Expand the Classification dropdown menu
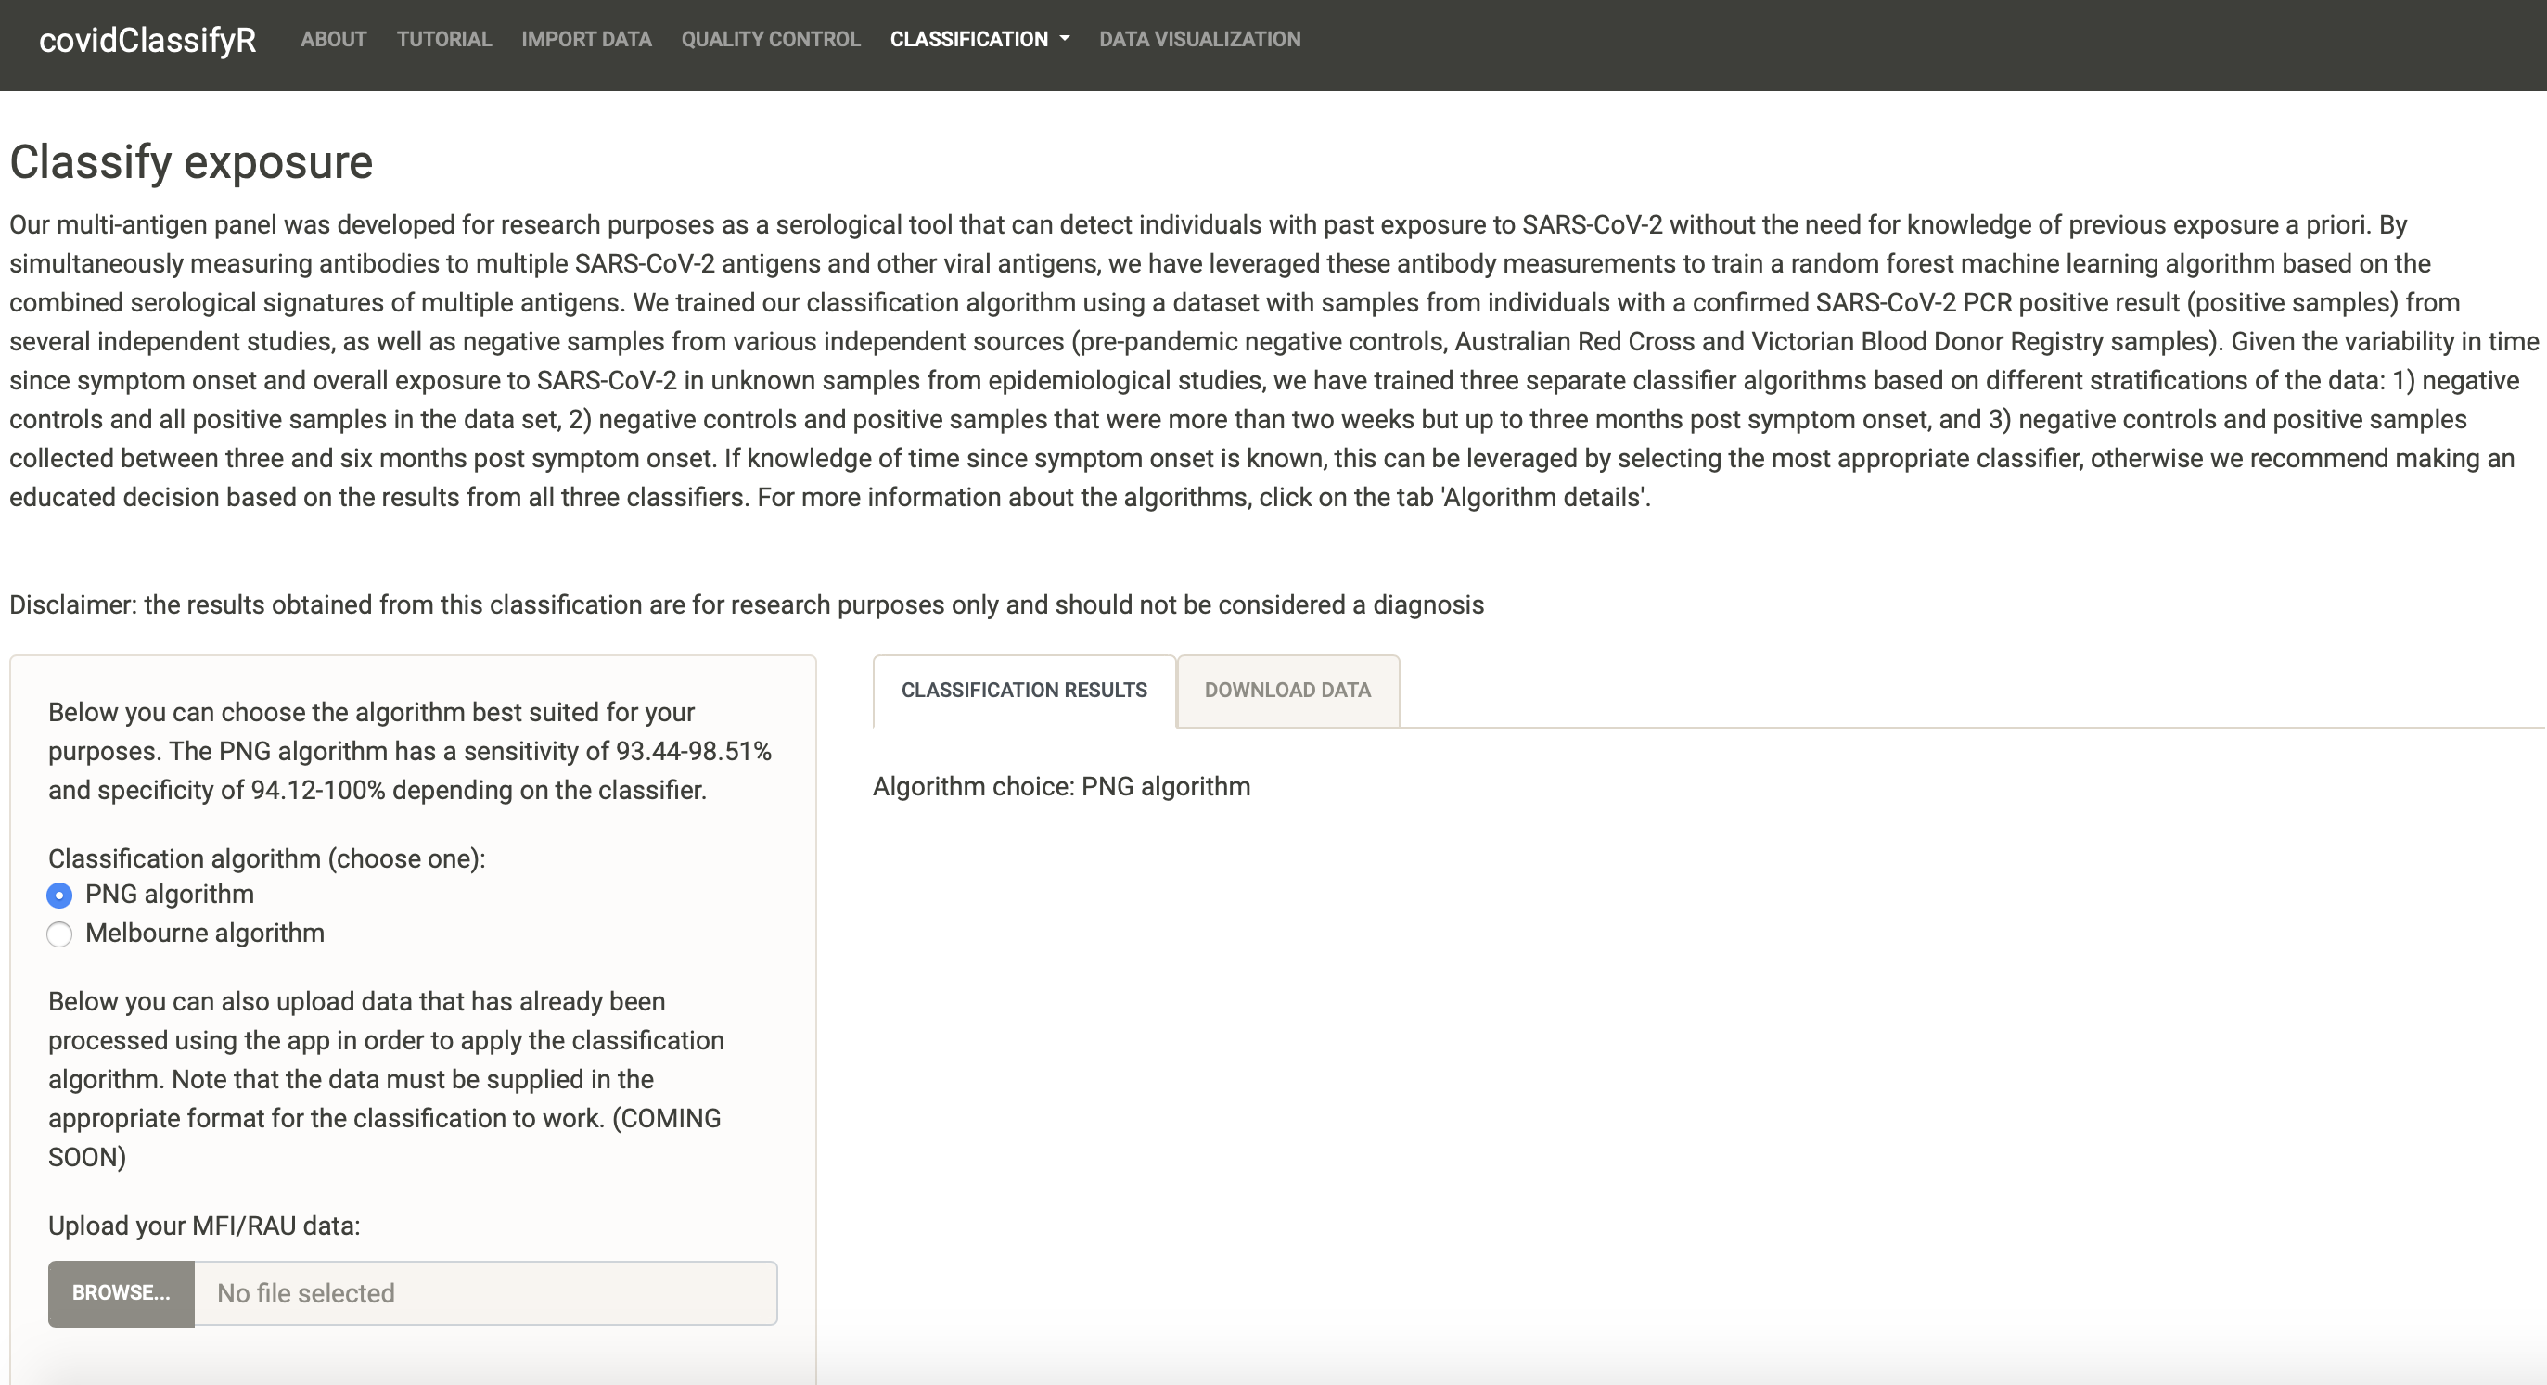The image size is (2547, 1385). pos(979,40)
